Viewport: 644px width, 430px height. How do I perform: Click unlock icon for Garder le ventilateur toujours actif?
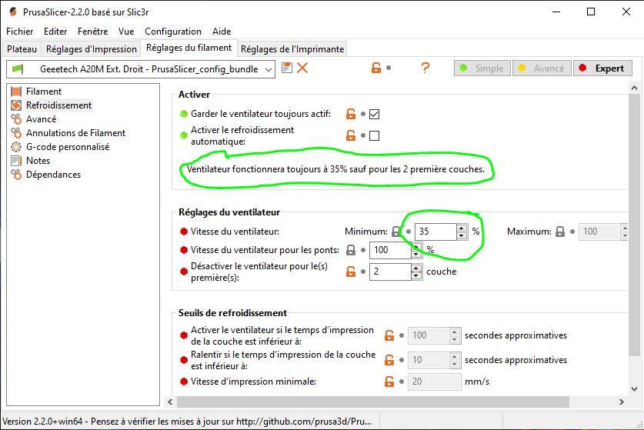[350, 114]
